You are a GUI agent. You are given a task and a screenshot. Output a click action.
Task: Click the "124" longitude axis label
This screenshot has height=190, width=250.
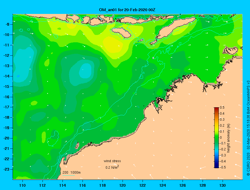(x=163, y=185)
